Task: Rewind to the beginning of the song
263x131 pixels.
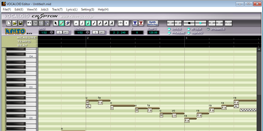Action: pos(171,23)
